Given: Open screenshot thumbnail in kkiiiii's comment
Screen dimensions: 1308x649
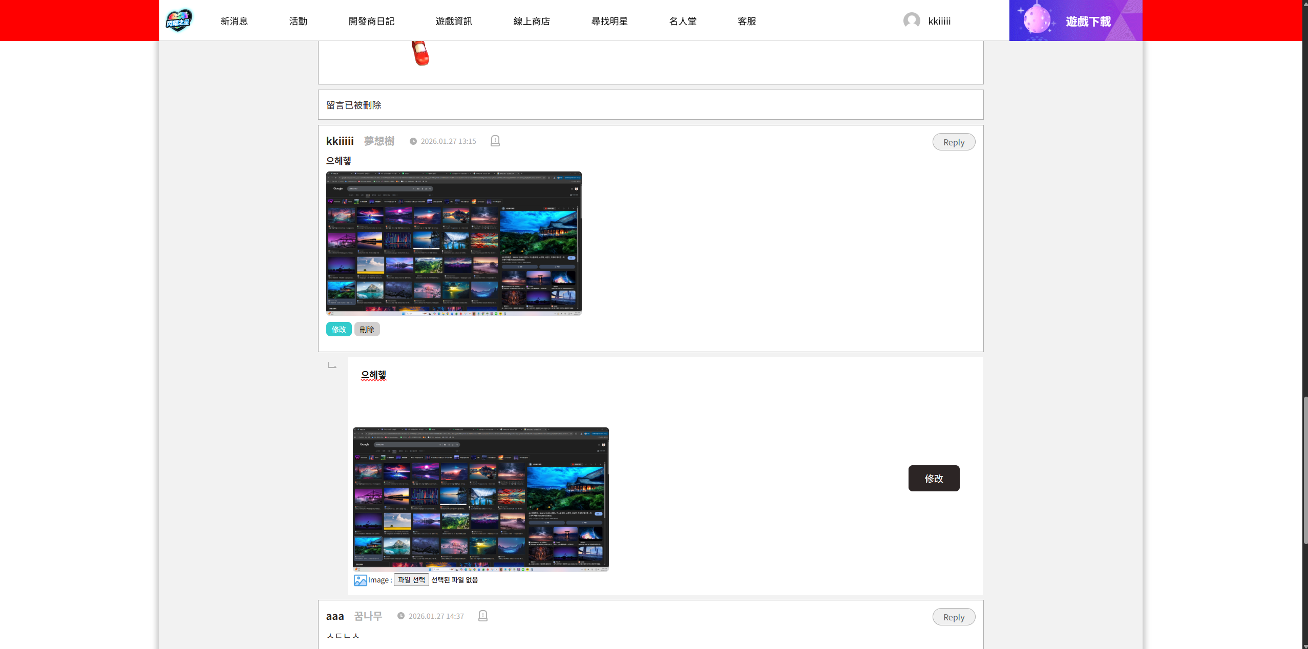Looking at the screenshot, I should [454, 243].
